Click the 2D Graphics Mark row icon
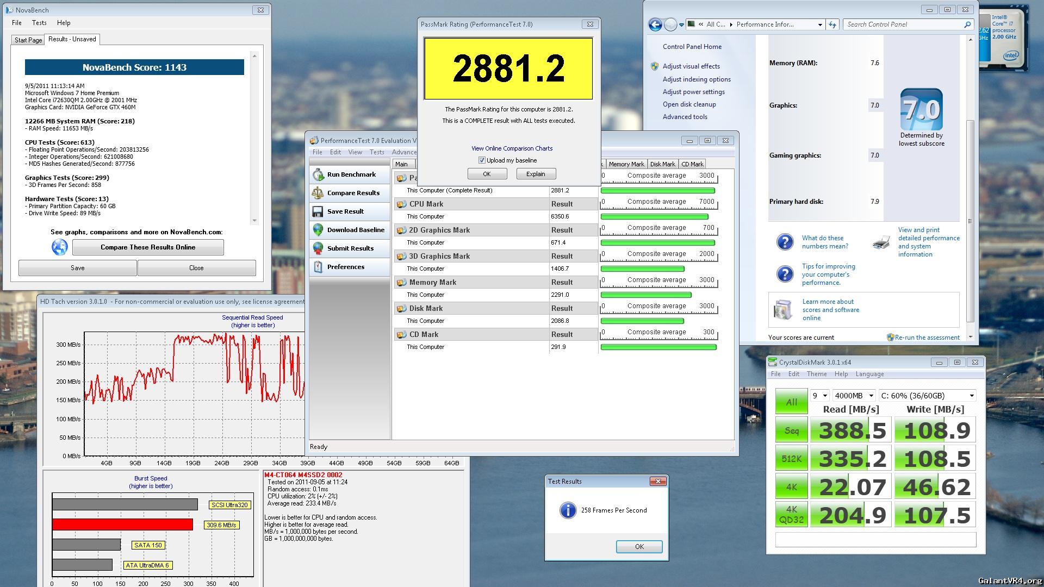Viewport: 1044px width, 587px height. (x=401, y=230)
